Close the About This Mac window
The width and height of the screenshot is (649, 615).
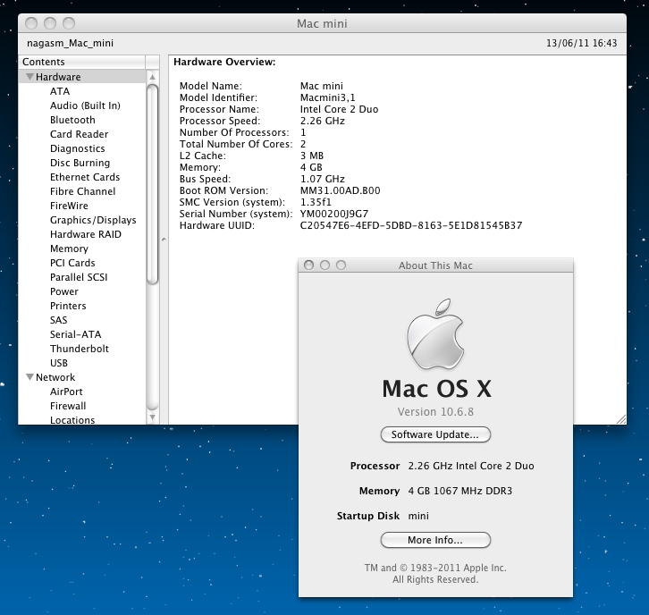(x=309, y=265)
